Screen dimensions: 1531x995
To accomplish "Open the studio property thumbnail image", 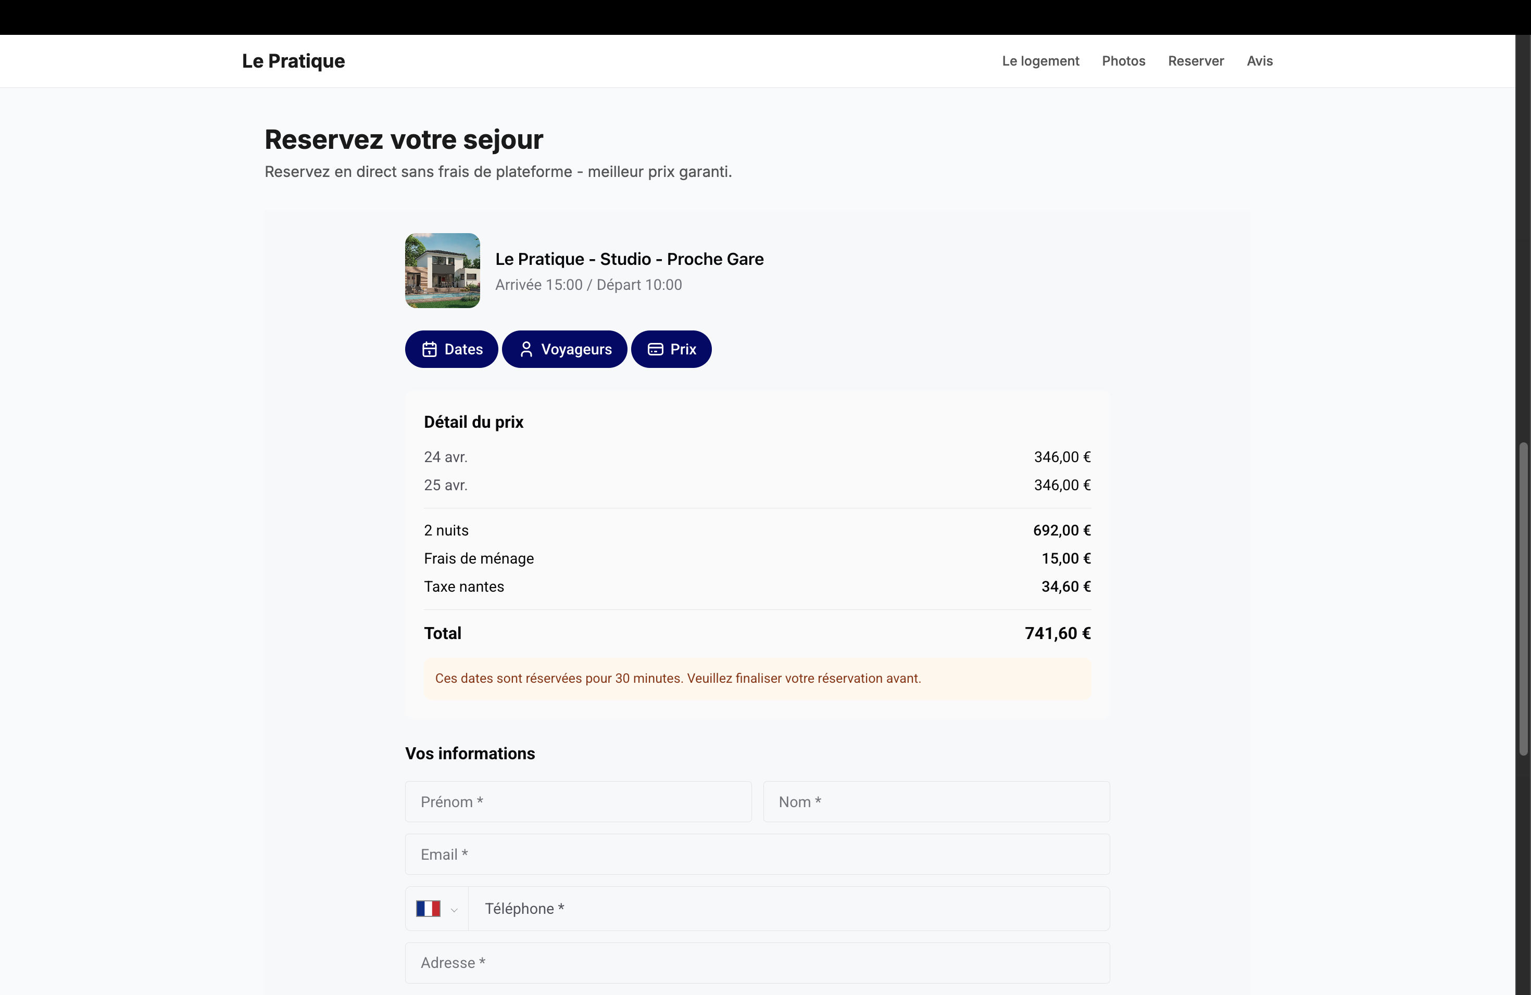I will coord(443,271).
